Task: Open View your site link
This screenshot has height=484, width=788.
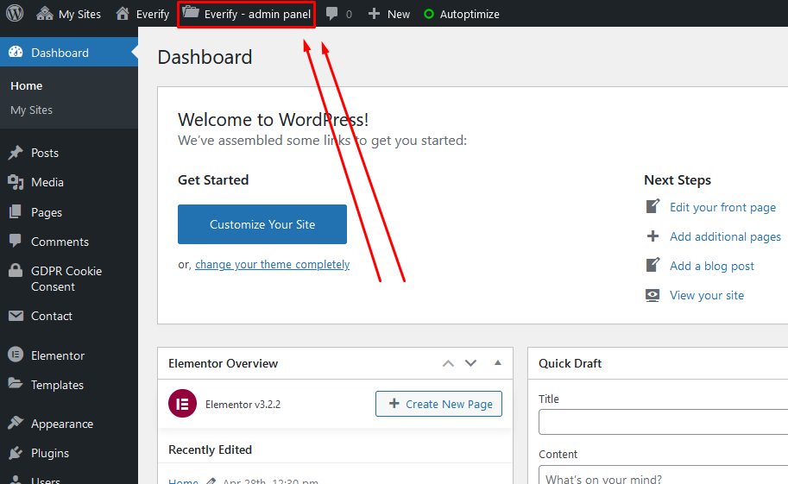Action: 707,295
